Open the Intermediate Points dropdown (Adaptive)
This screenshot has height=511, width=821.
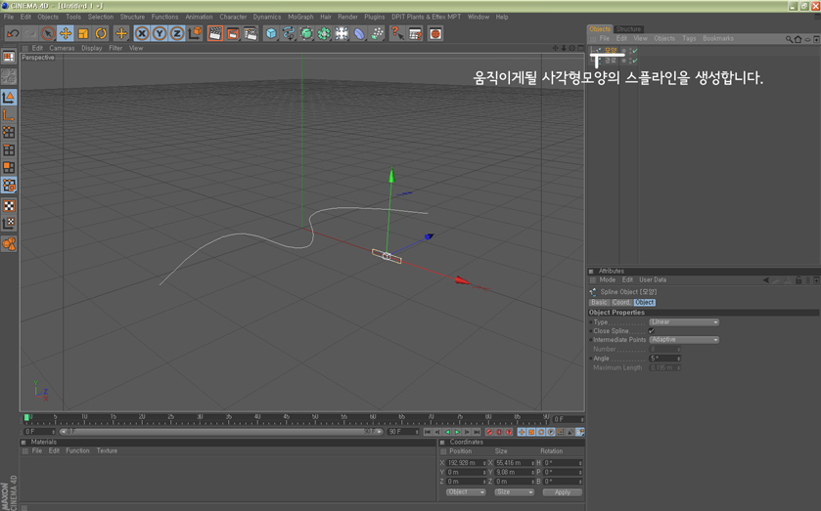pyautogui.click(x=684, y=340)
